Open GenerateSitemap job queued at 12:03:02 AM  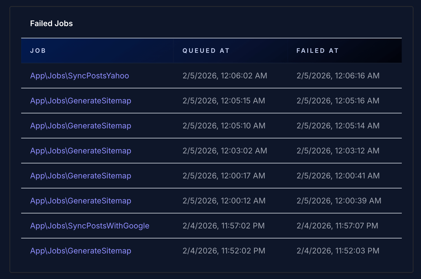click(80, 151)
